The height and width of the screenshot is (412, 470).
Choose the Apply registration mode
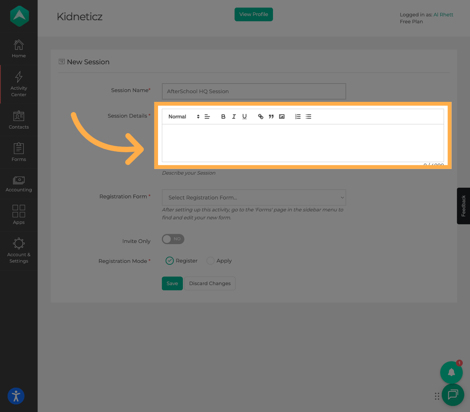point(210,261)
